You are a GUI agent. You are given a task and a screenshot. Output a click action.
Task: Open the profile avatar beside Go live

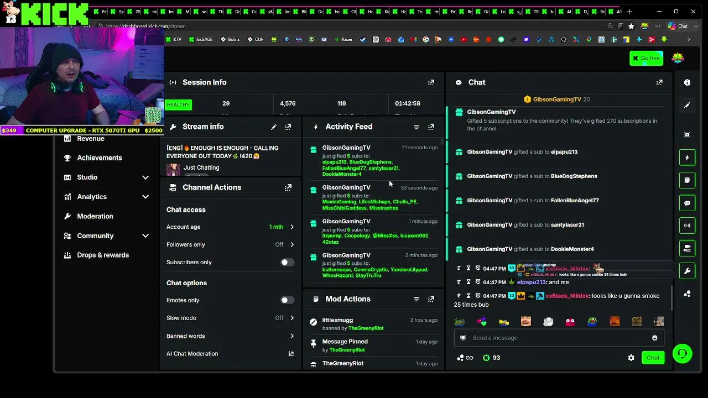pyautogui.click(x=678, y=58)
